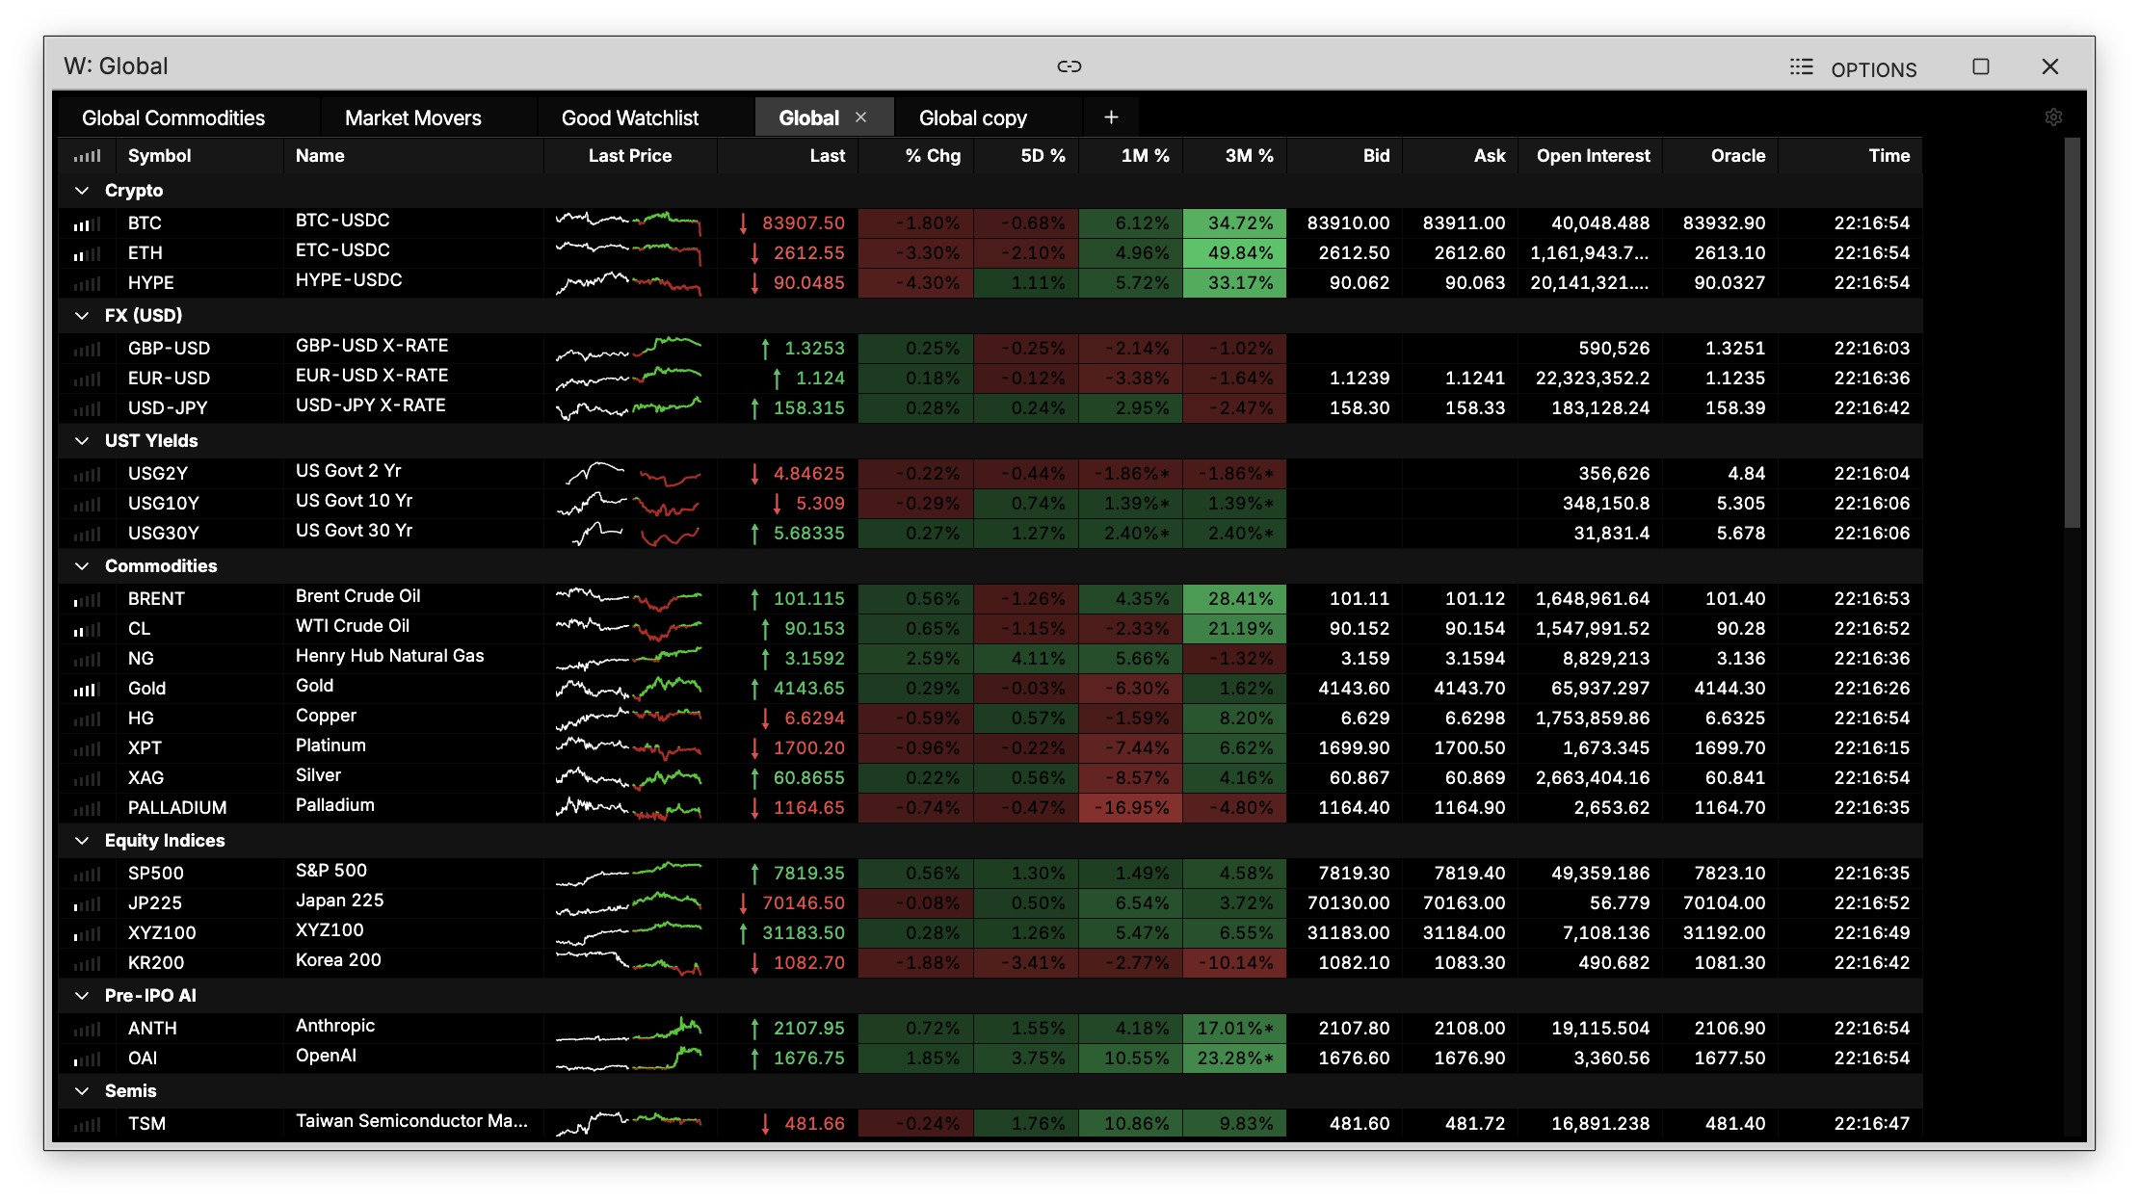Click up arrow beside ANTH last price
The height and width of the screenshot is (1202, 2139).
[754, 1029]
